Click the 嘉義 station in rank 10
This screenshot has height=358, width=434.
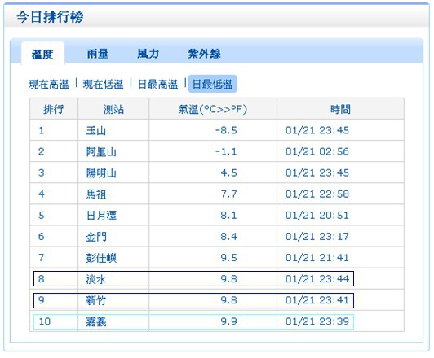[96, 321]
